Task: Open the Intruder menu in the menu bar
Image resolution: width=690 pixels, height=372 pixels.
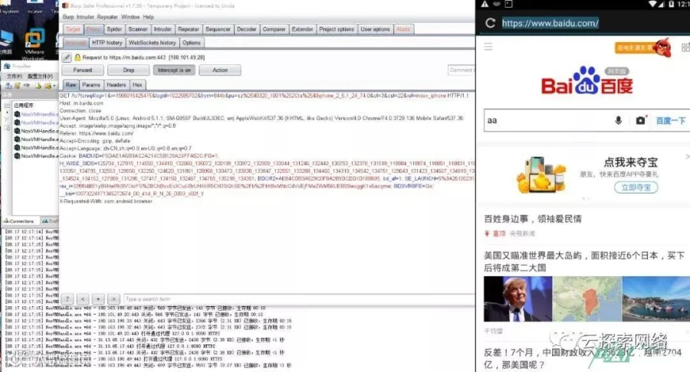Action: [85, 17]
